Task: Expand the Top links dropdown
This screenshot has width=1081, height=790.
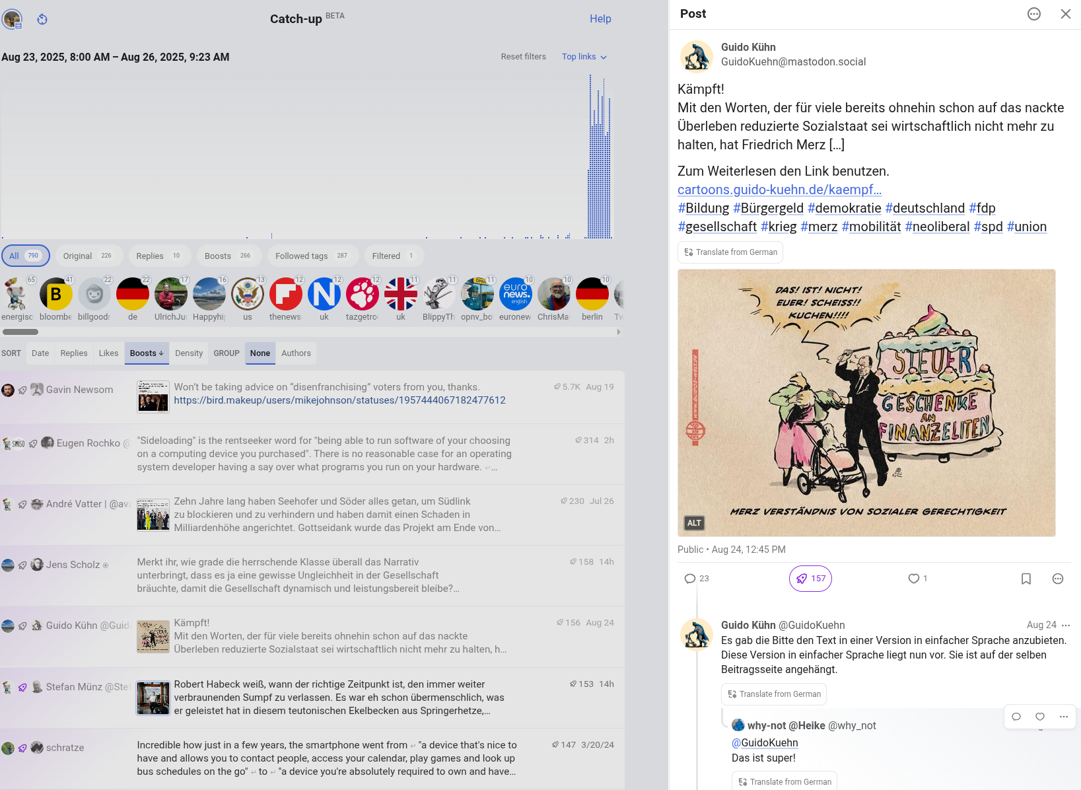Action: [584, 57]
